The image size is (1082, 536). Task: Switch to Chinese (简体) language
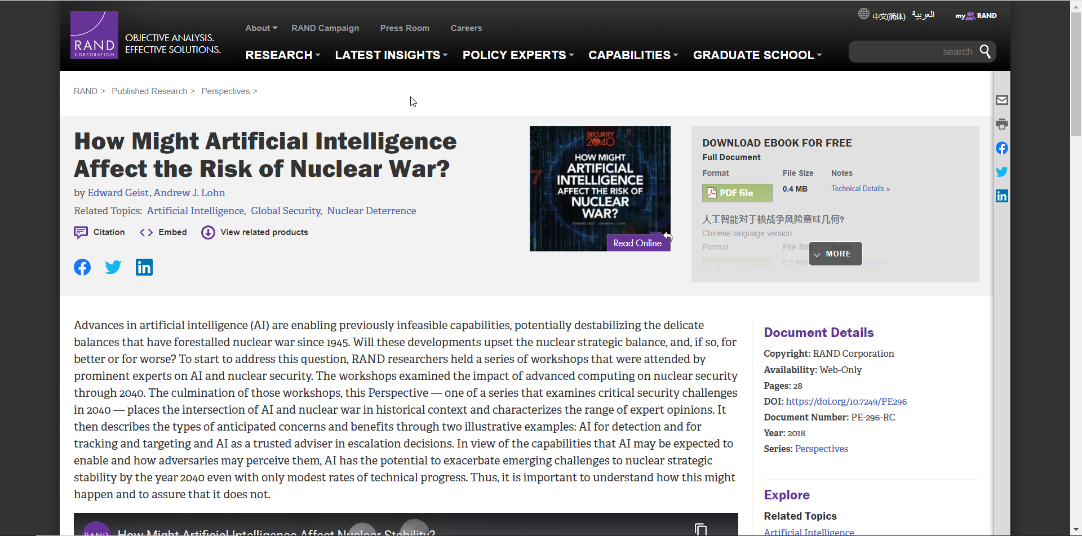point(889,16)
